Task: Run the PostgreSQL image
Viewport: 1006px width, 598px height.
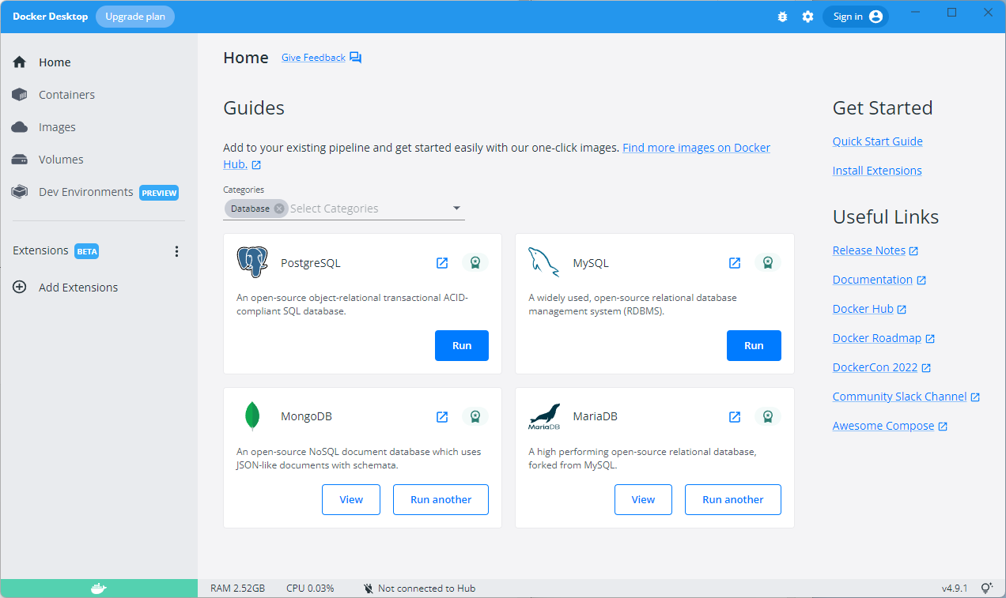Action: click(x=462, y=345)
